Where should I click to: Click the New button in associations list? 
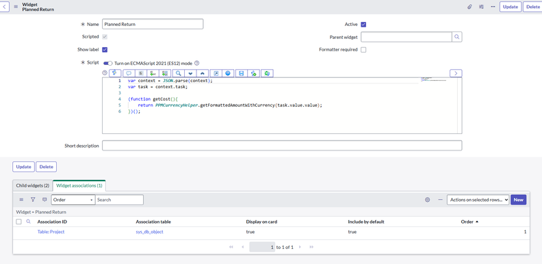[x=519, y=200]
